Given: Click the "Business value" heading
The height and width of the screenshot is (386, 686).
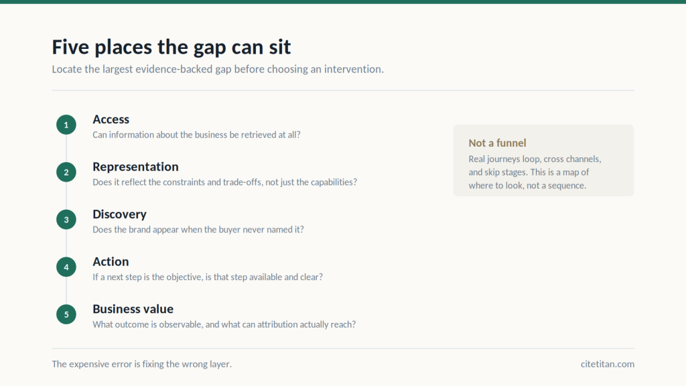Looking at the screenshot, I should tap(133, 309).
